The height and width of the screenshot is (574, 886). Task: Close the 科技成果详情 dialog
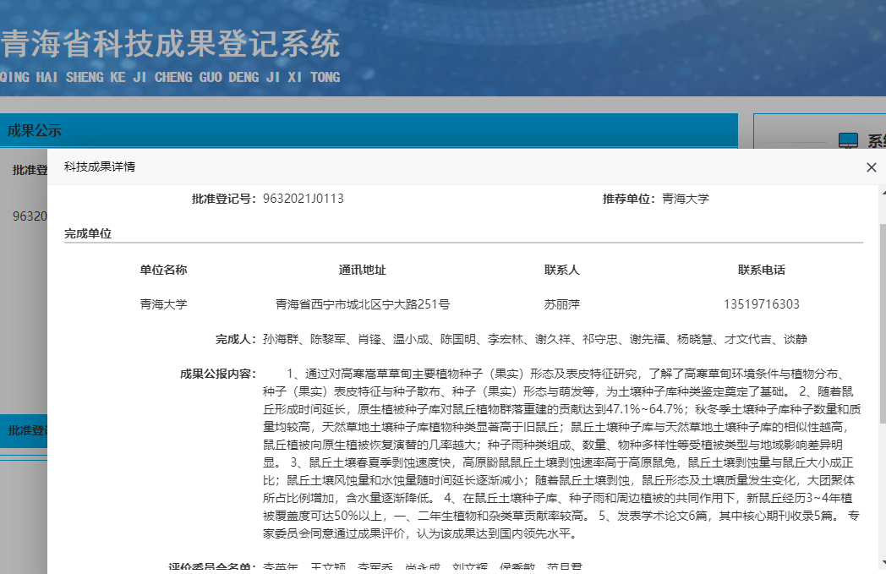872,167
